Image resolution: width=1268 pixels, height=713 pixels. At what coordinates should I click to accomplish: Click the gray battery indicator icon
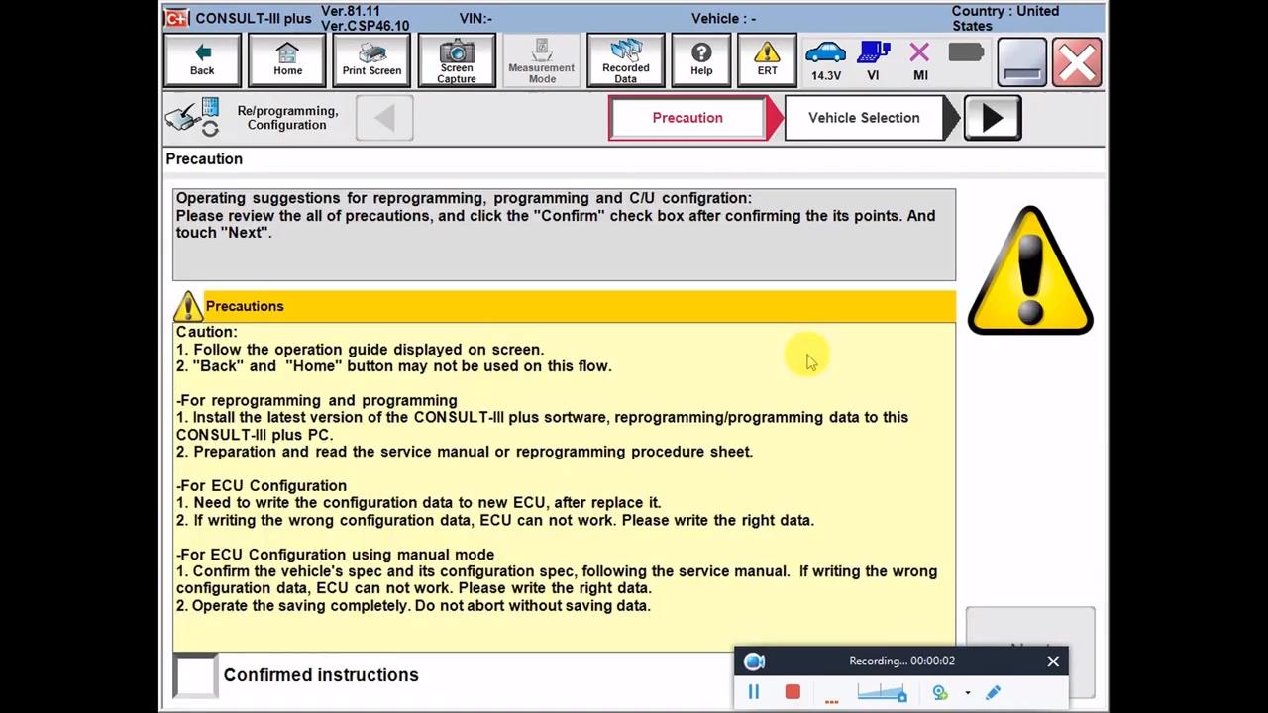(965, 52)
